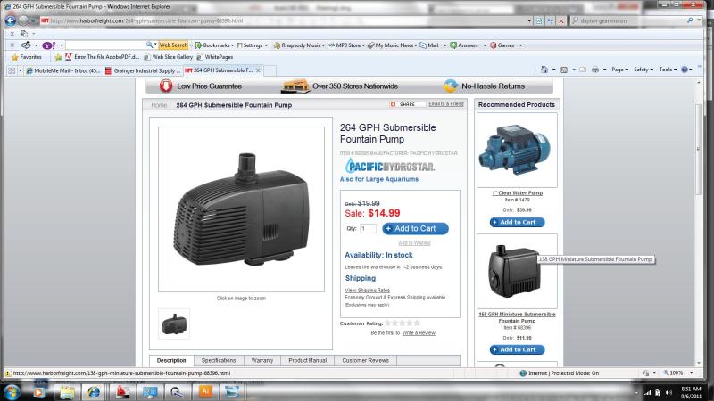
Task: Click the search magnifier in IE search box
Action: (x=690, y=20)
